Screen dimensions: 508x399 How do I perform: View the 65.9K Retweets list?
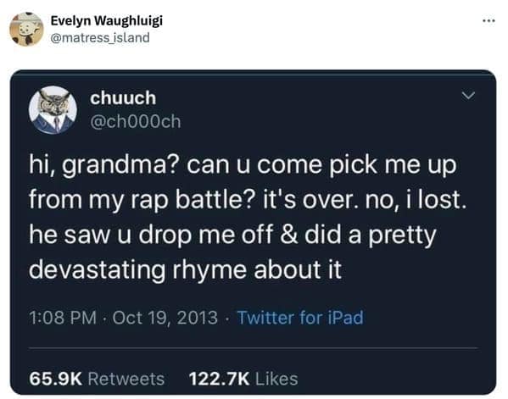(97, 379)
